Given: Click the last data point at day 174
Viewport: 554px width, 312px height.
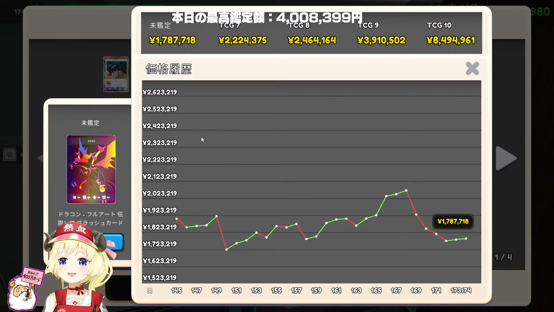Looking at the screenshot, I should (466, 239).
